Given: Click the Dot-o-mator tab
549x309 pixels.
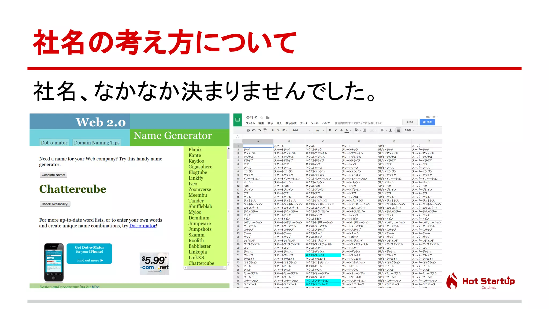Looking at the screenshot, I should point(54,142).
